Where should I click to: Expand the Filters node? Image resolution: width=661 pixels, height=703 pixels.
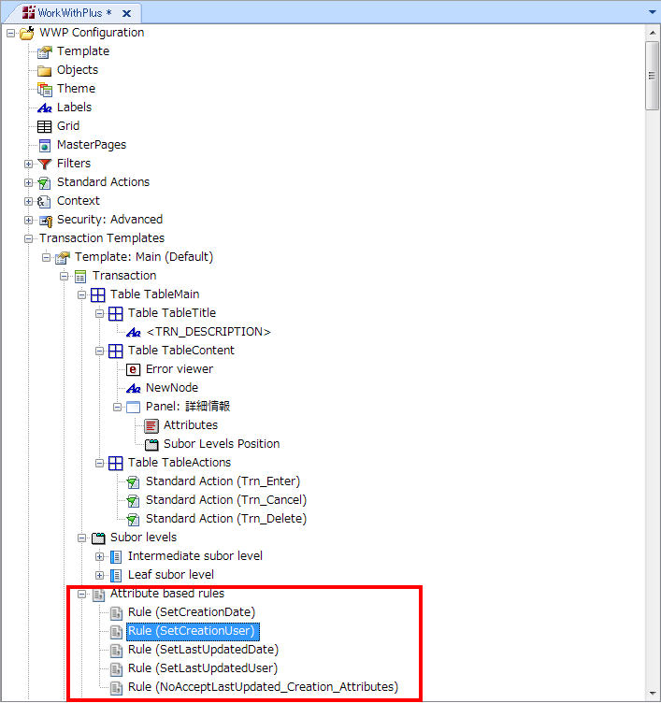28,165
